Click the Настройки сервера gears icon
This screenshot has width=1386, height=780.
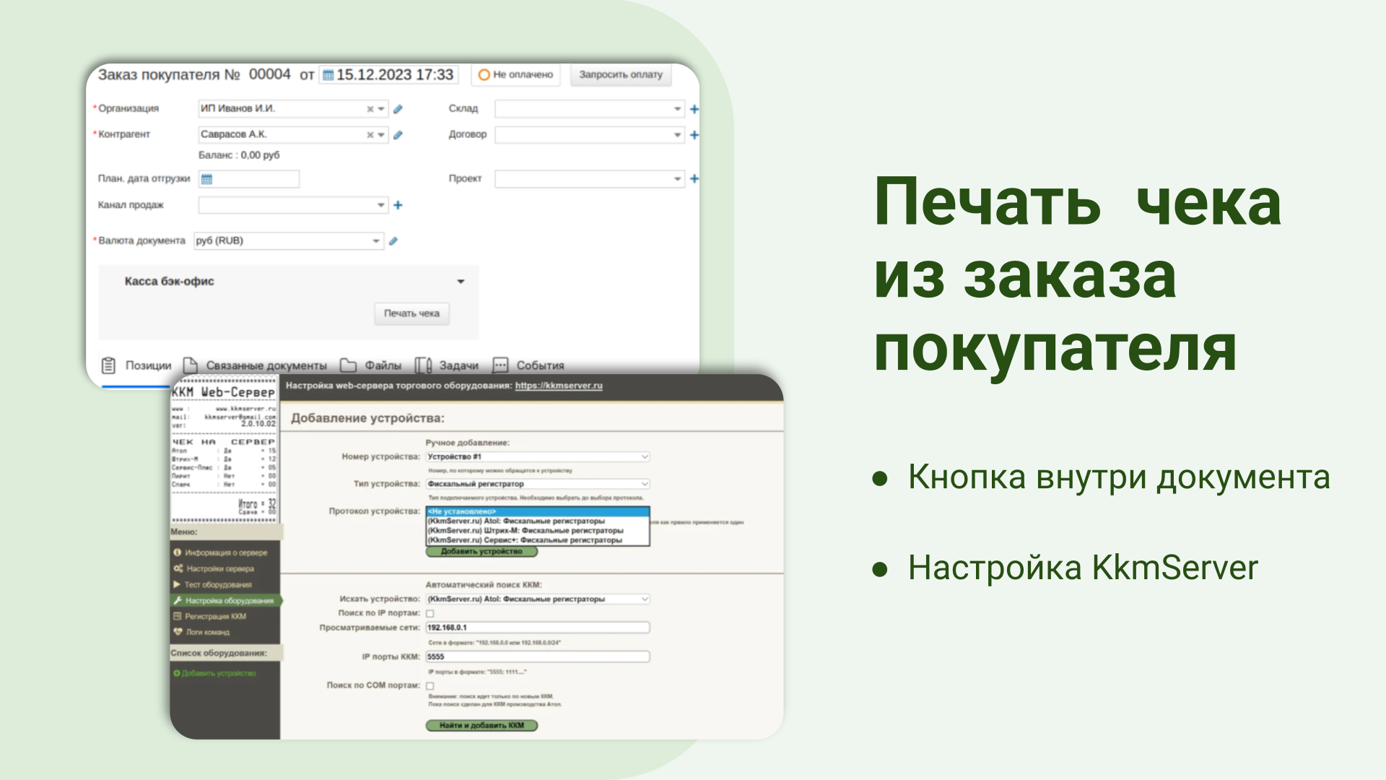[178, 568]
